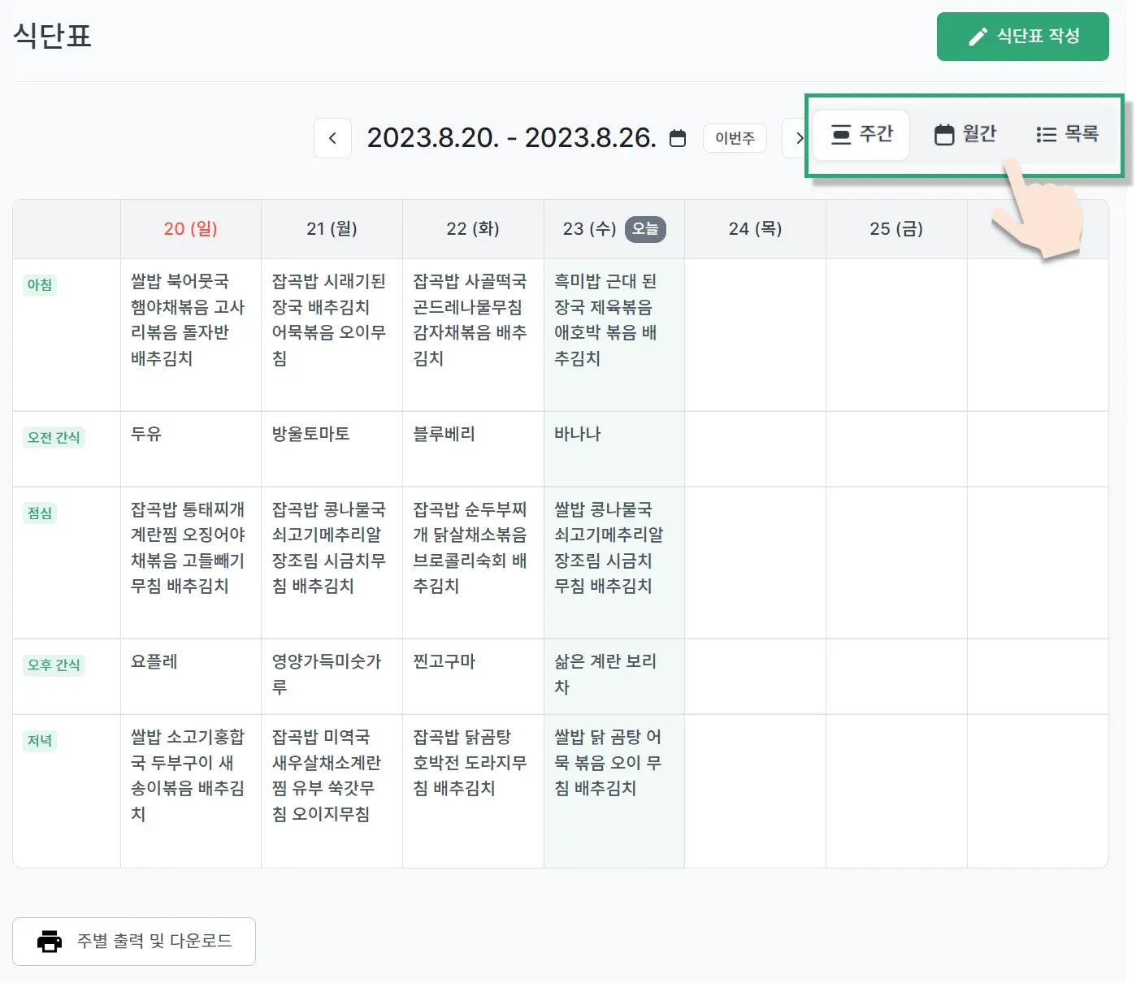Open the 바나나 snack entry for Wednesday
The width and height of the screenshot is (1136, 983).
point(578,434)
